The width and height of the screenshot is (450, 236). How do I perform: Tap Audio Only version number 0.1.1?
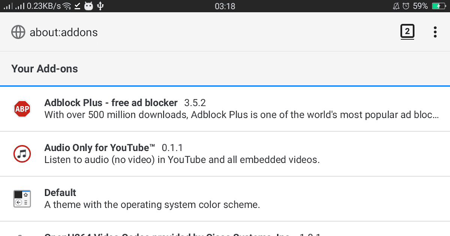(172, 148)
